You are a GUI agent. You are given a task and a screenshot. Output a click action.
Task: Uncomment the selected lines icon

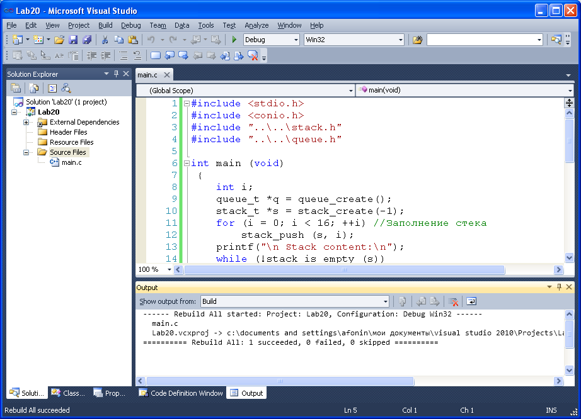pyautogui.click(x=137, y=56)
